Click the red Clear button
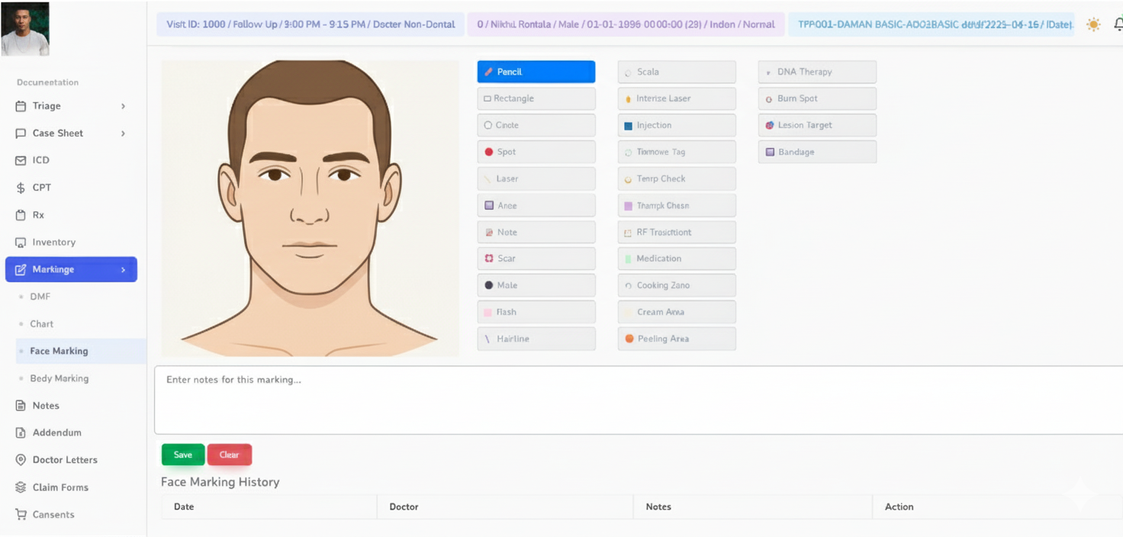Screen dimensions: 1123x537 point(229,455)
